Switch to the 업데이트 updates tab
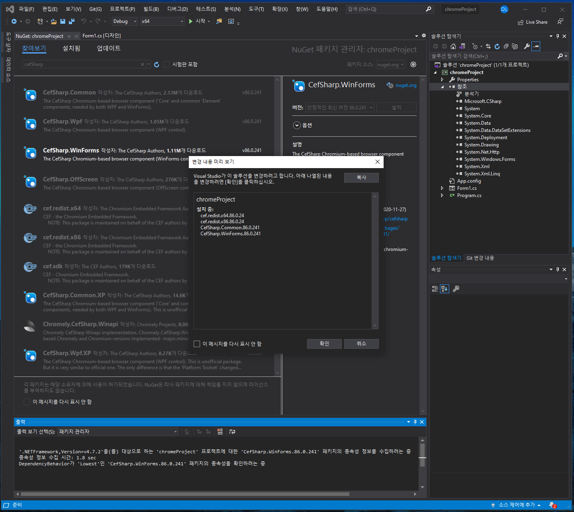Screen dimensions: 574x512 click(x=109, y=48)
